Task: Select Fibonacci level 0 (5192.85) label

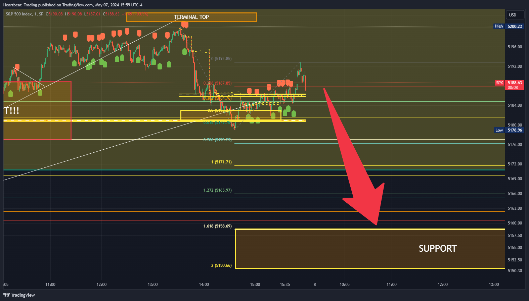Action: (x=221, y=59)
